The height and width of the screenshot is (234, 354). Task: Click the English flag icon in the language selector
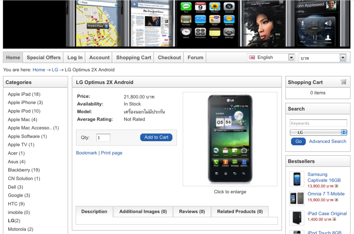(x=252, y=57)
